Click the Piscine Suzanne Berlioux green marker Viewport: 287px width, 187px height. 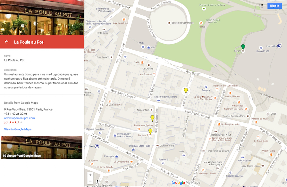click(204, 9)
